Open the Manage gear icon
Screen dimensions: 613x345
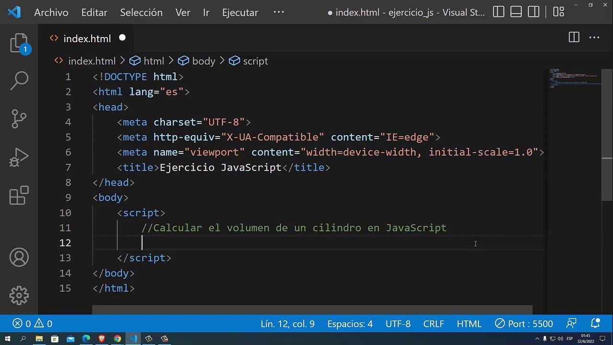pos(19,295)
